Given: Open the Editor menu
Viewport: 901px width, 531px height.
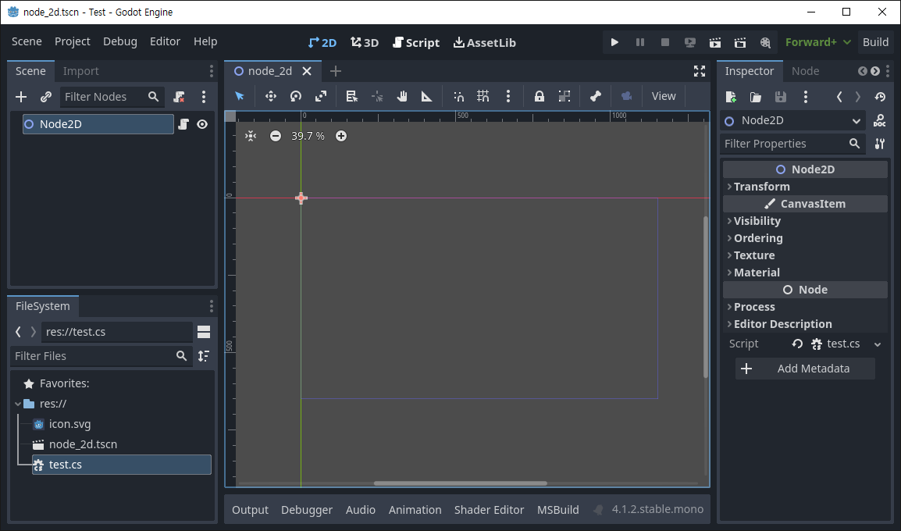Looking at the screenshot, I should 165,41.
